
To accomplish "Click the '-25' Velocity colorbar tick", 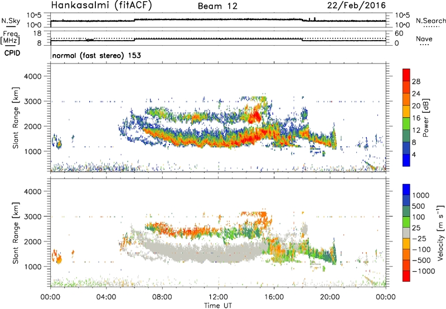I will pos(420,238).
